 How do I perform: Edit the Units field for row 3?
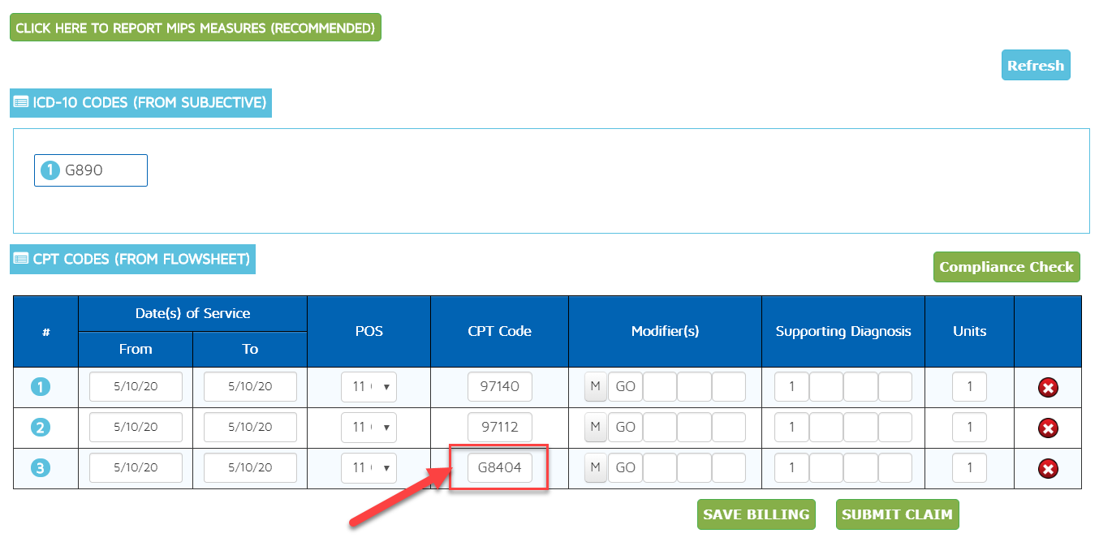969,468
